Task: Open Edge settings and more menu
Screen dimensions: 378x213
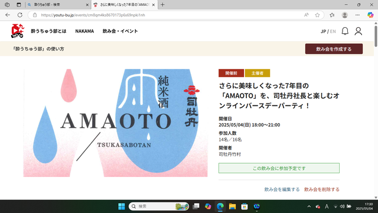Action: tap(357, 15)
